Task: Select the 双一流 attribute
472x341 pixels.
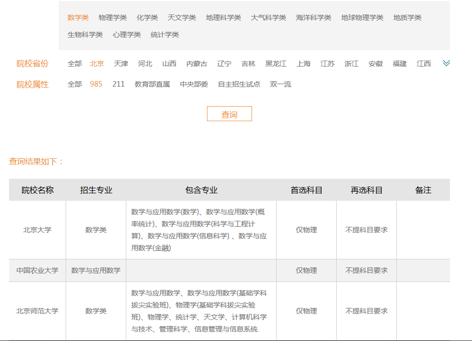Action: click(281, 84)
